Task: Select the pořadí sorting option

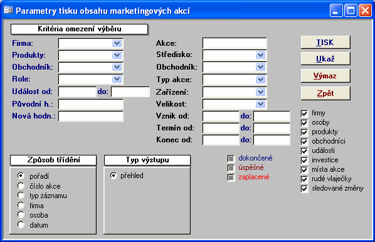Action: 21,176
